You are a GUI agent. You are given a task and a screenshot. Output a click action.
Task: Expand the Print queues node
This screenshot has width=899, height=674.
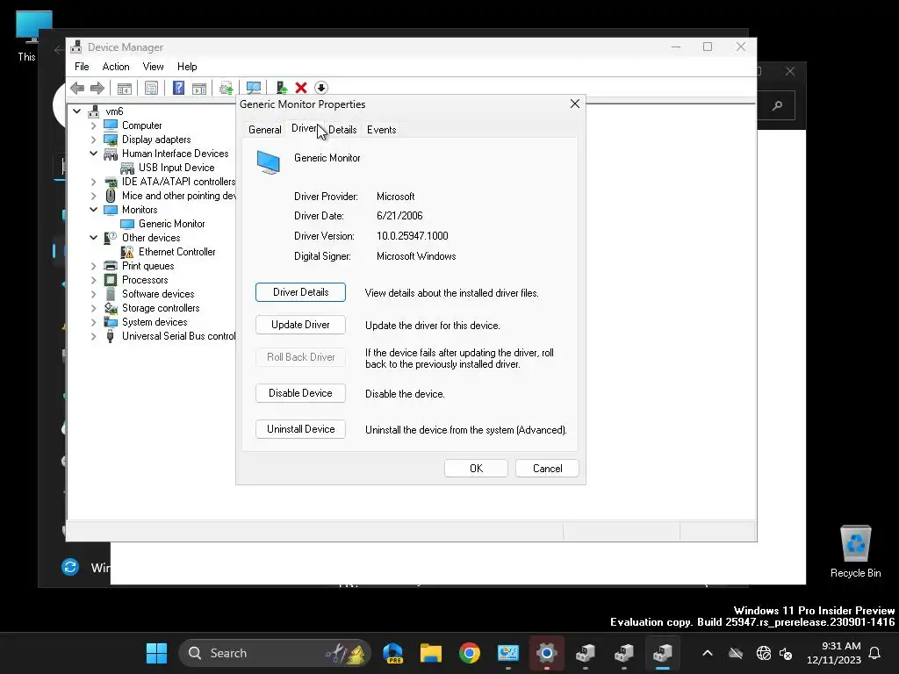coord(93,266)
